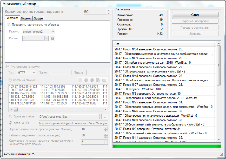Toggle the 'Использовать прокси' checkbox

[x=9, y=67]
